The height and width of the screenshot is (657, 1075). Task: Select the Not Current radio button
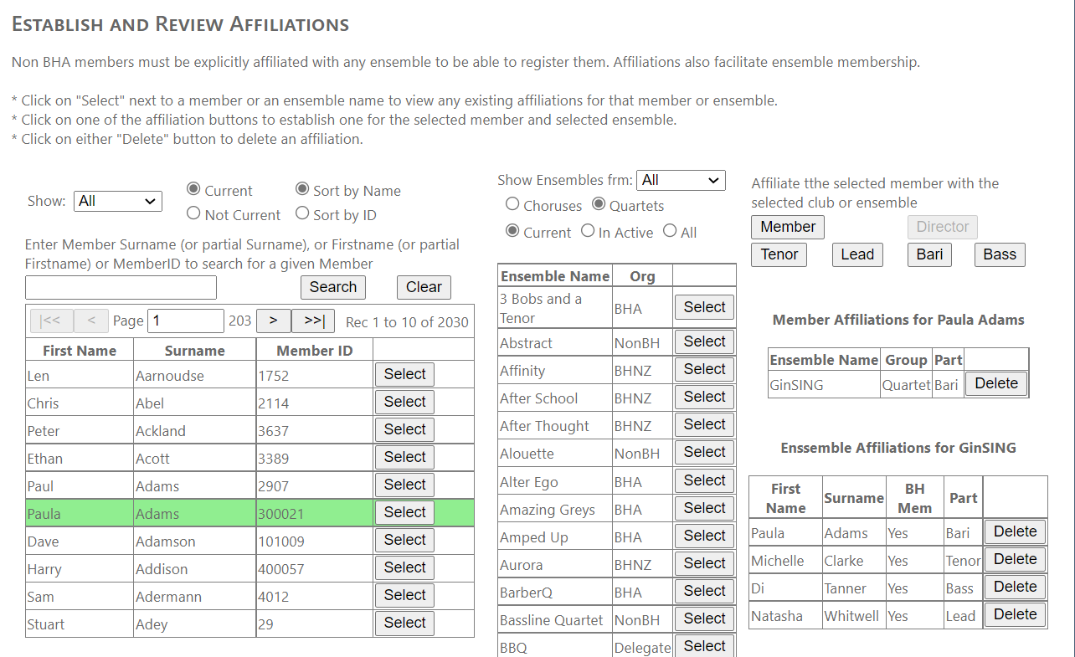point(194,214)
